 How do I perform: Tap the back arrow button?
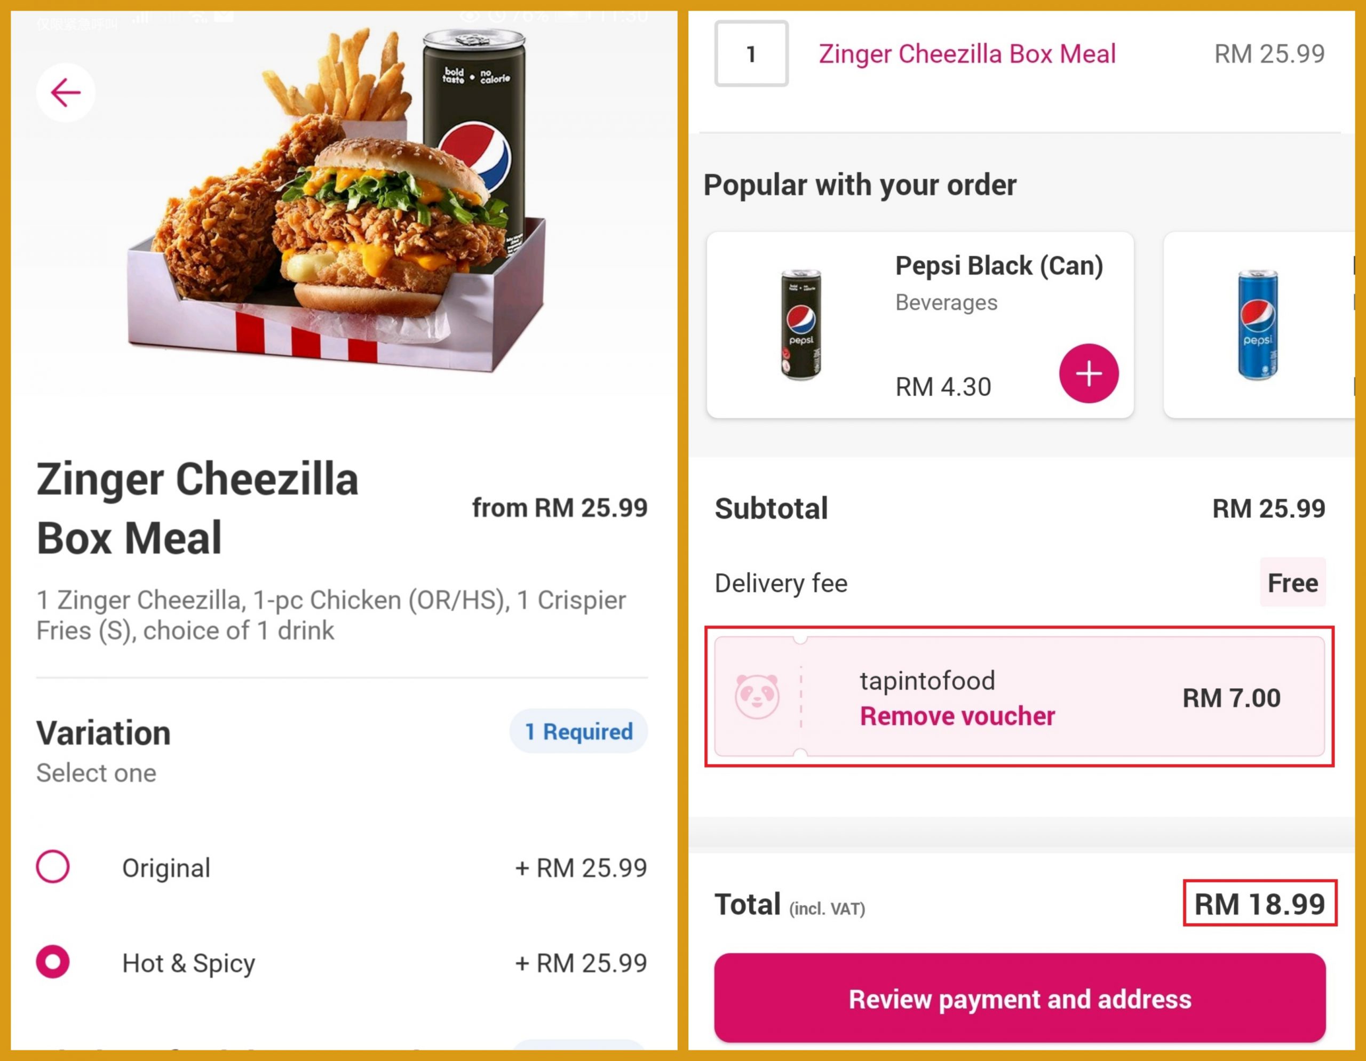[x=66, y=93]
